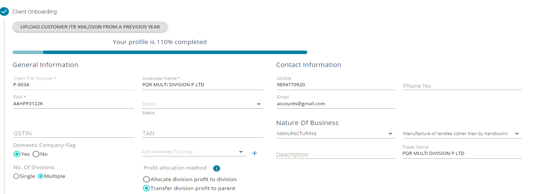Click the Phone No. field

[462, 86]
